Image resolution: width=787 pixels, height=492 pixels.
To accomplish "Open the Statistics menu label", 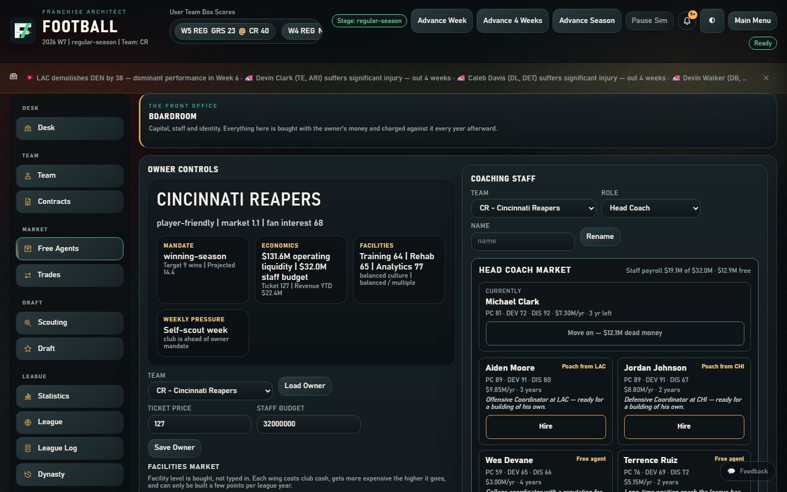I will click(54, 396).
